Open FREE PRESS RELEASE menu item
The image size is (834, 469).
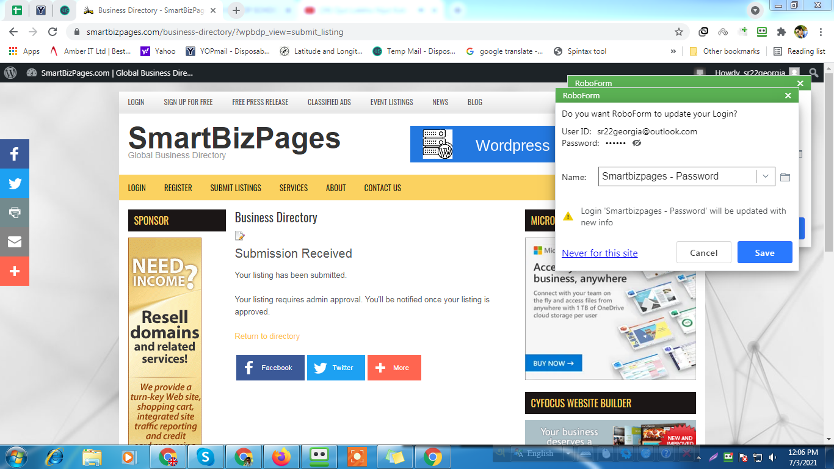click(260, 102)
